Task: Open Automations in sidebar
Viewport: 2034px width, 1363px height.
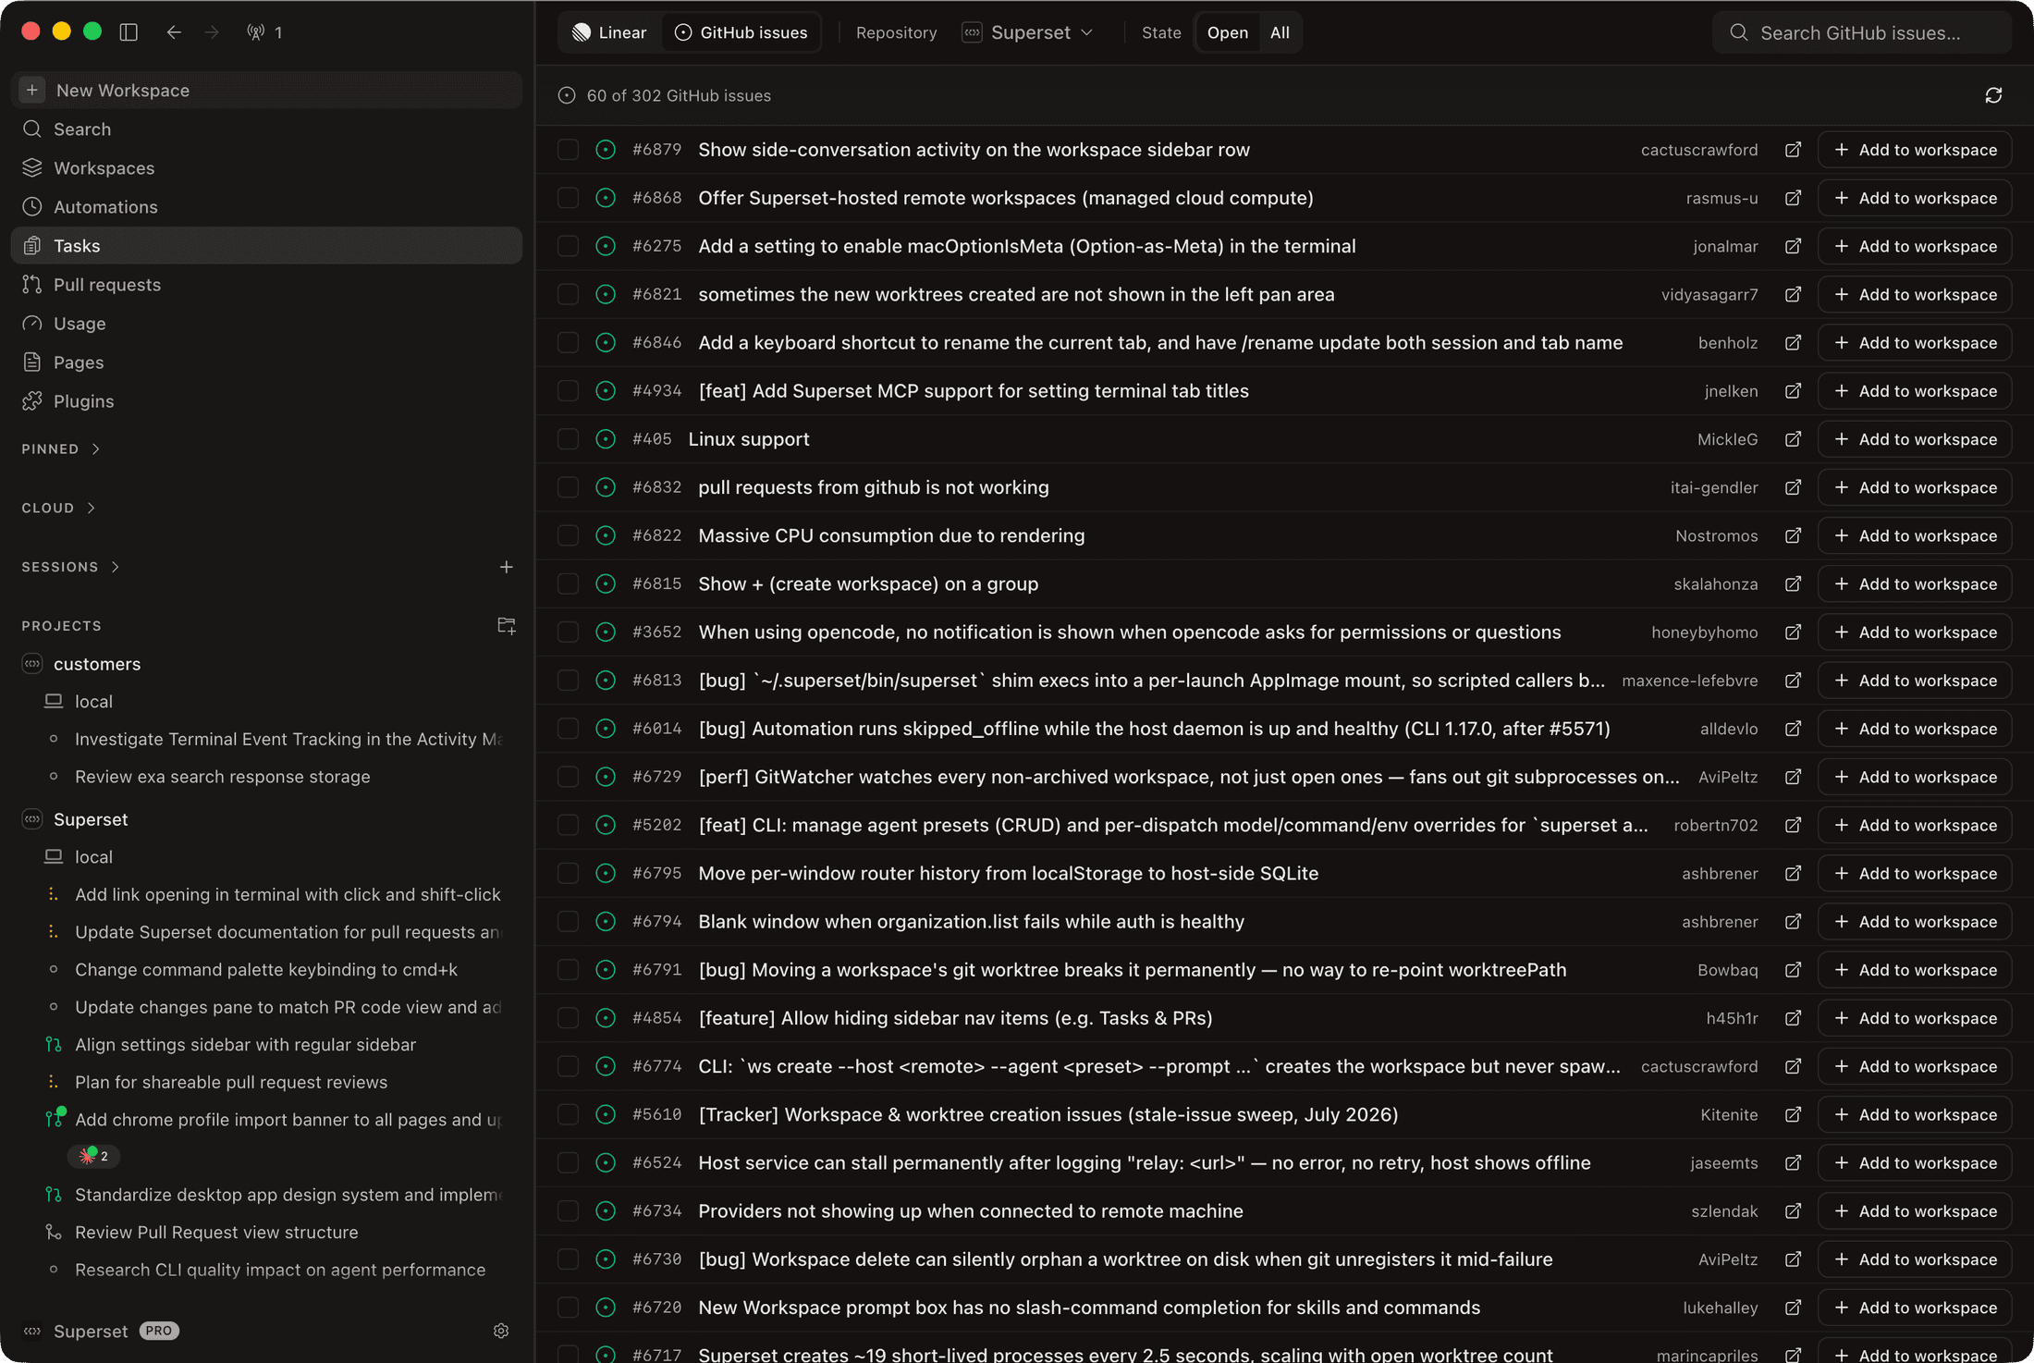Action: [266, 207]
